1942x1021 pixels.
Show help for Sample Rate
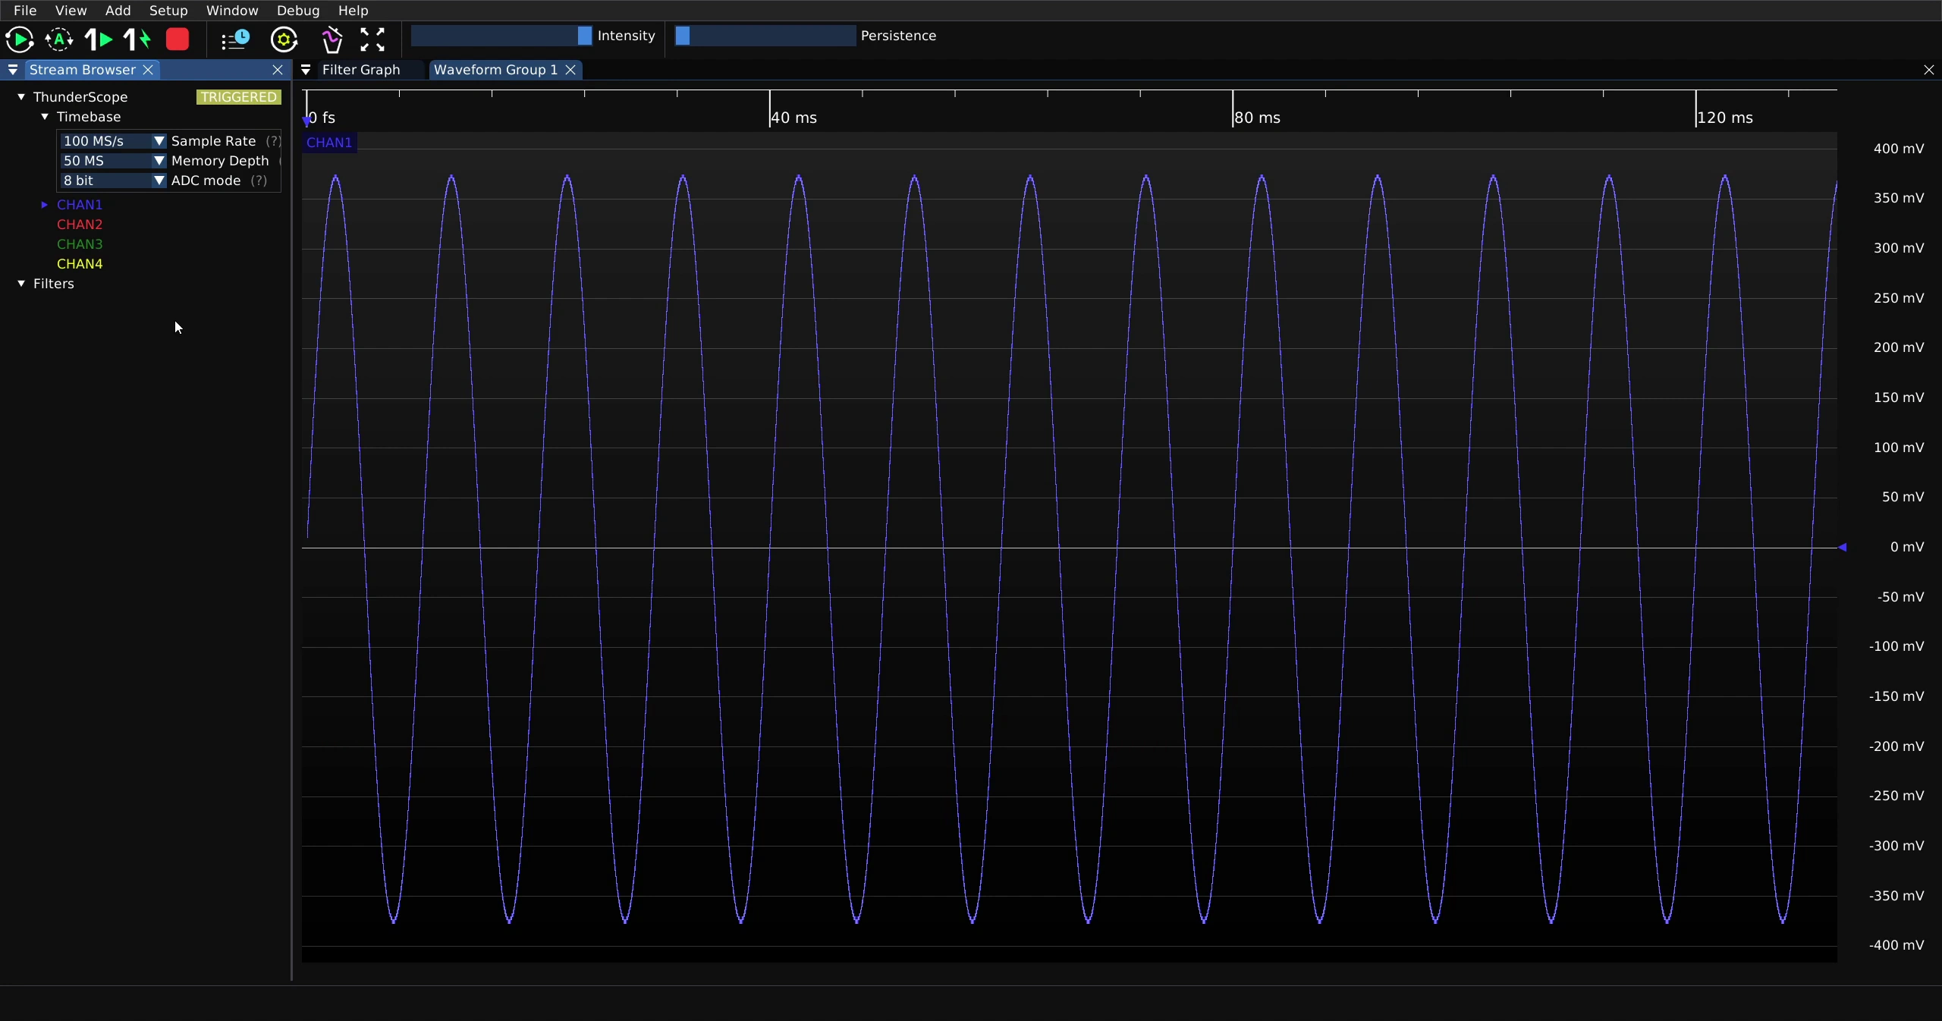[273, 141]
